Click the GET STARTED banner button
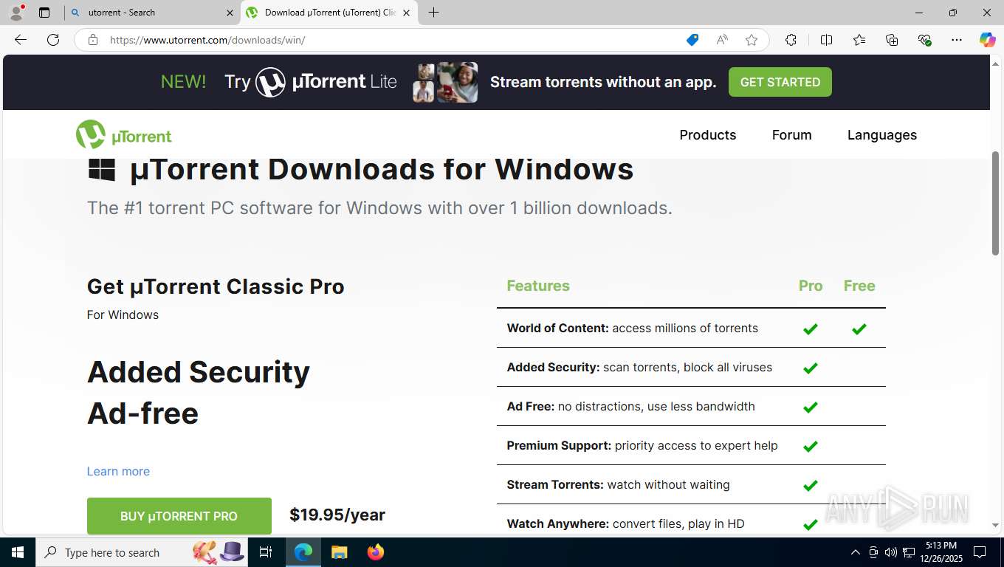Viewport: 1004px width, 567px height. click(780, 82)
